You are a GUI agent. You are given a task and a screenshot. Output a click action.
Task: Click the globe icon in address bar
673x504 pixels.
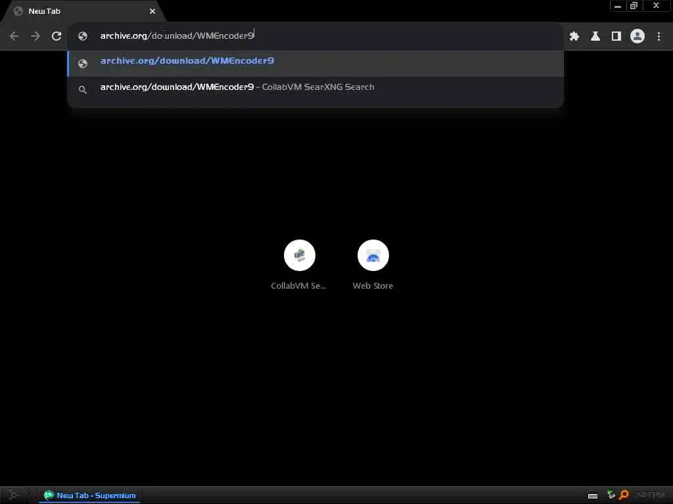83,37
